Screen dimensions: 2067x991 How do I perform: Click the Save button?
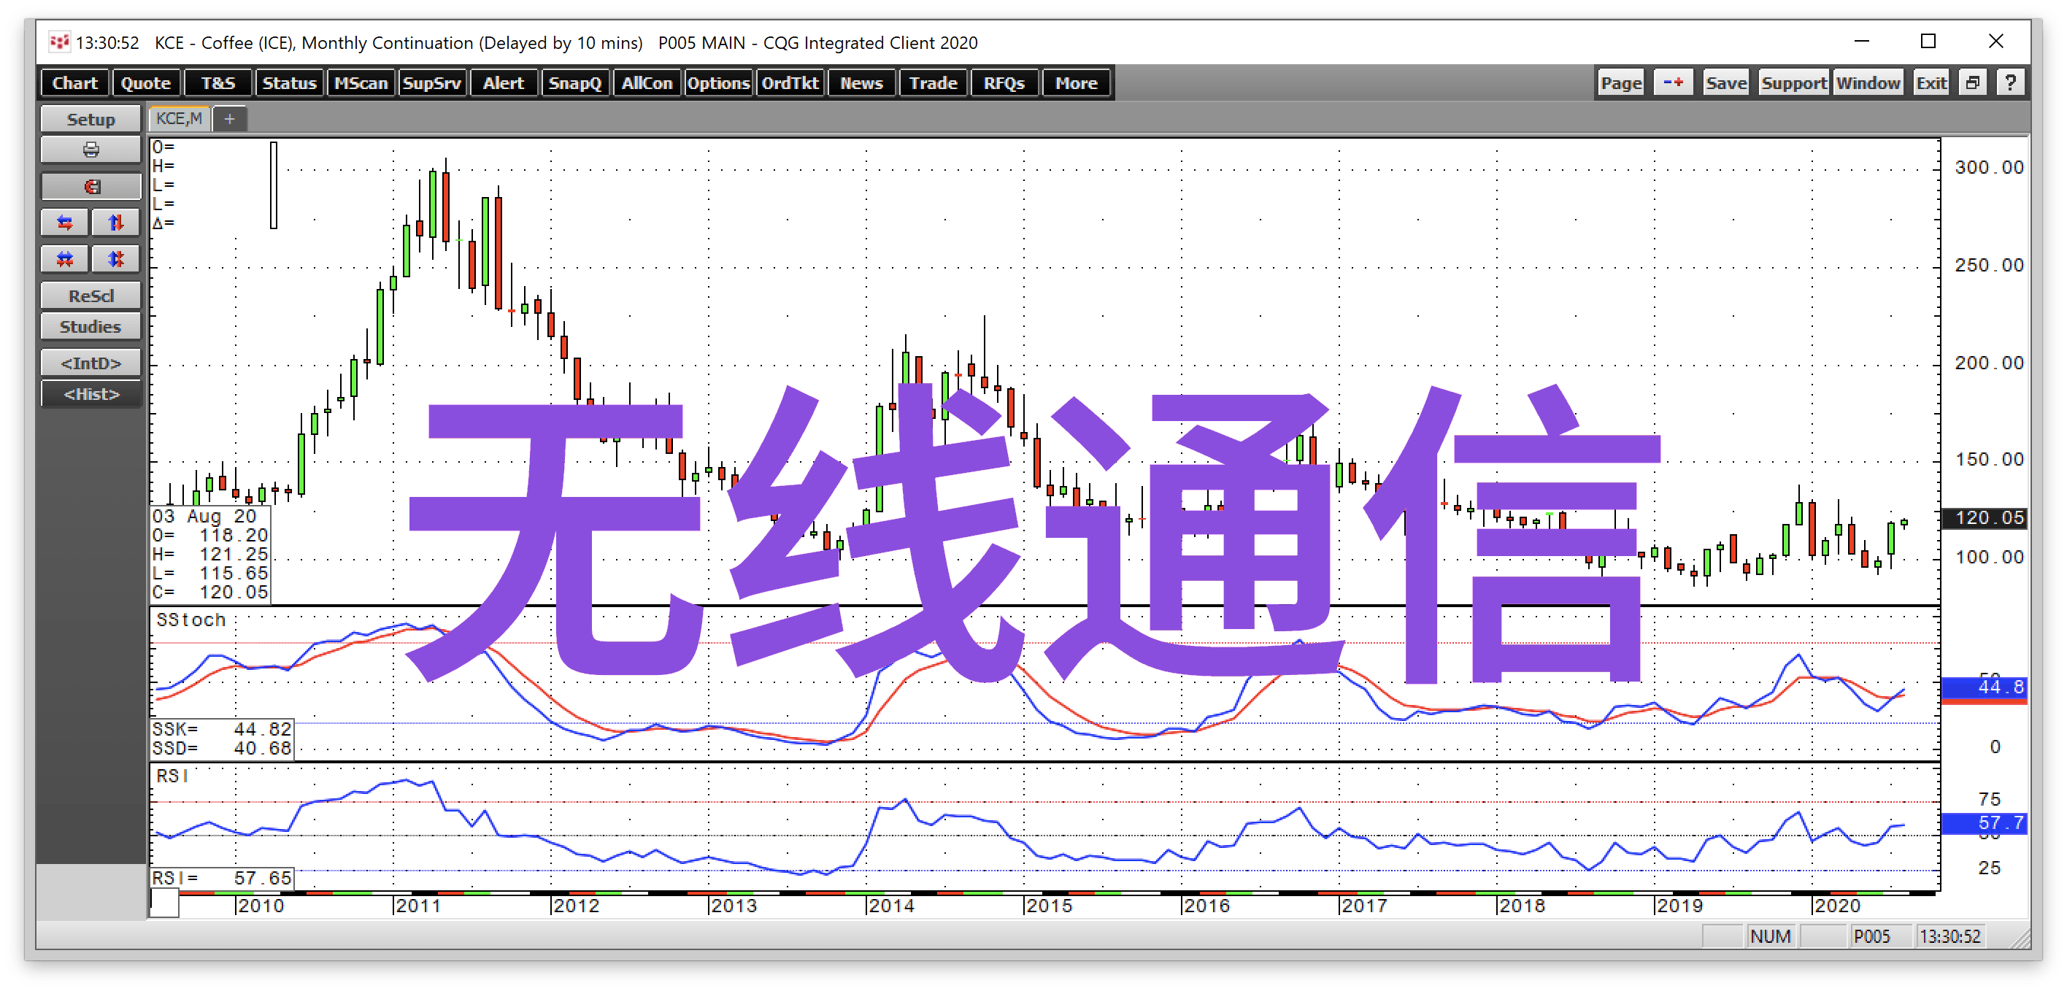pyautogui.click(x=1726, y=82)
